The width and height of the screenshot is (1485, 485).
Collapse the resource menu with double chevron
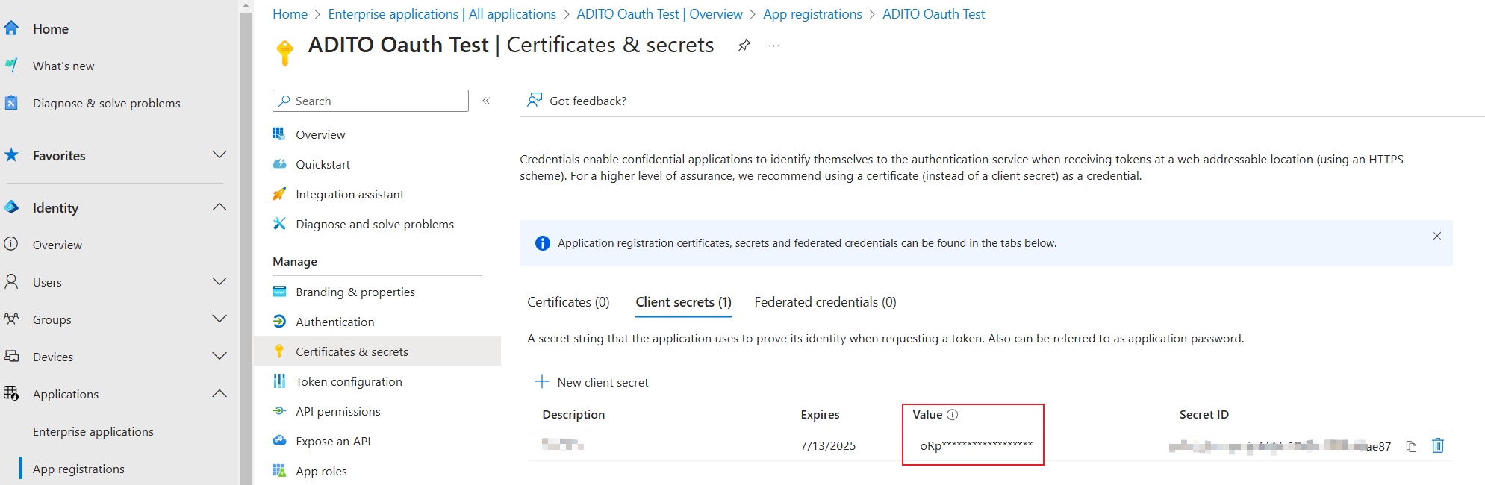pyautogui.click(x=486, y=101)
